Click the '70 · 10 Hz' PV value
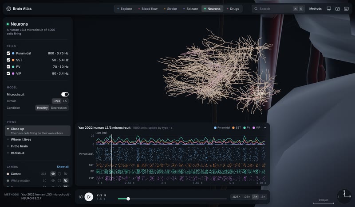Viewport: 355px width, 207px height. [x=61, y=67]
